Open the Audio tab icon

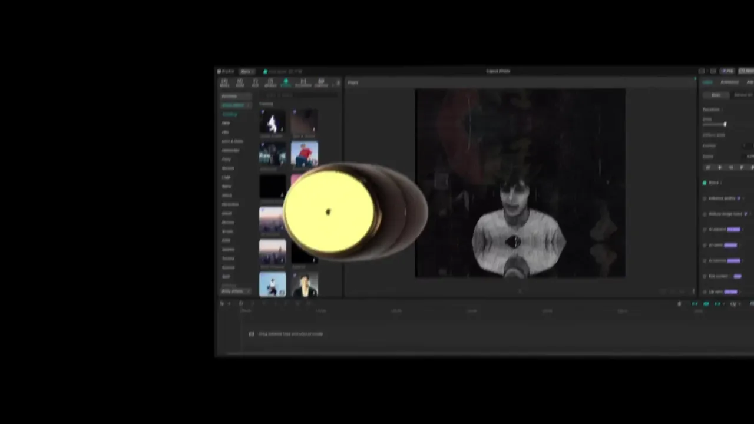[x=240, y=82]
